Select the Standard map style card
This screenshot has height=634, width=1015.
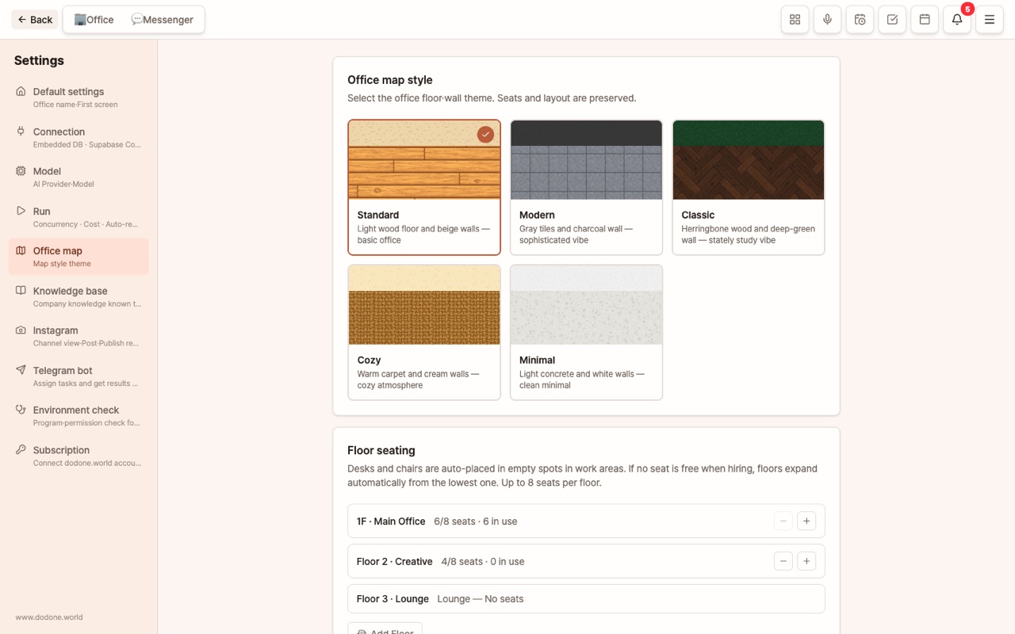click(424, 188)
